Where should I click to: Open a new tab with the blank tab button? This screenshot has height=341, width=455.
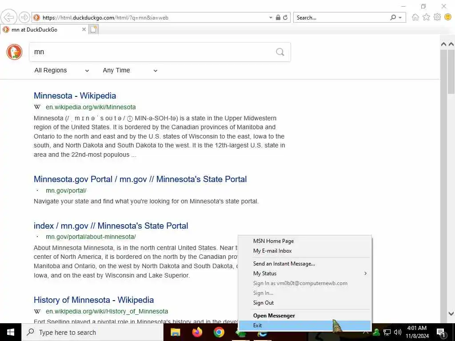point(93,29)
